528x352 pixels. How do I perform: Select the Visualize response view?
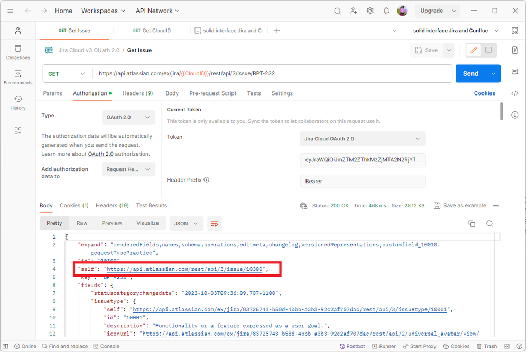tap(147, 223)
